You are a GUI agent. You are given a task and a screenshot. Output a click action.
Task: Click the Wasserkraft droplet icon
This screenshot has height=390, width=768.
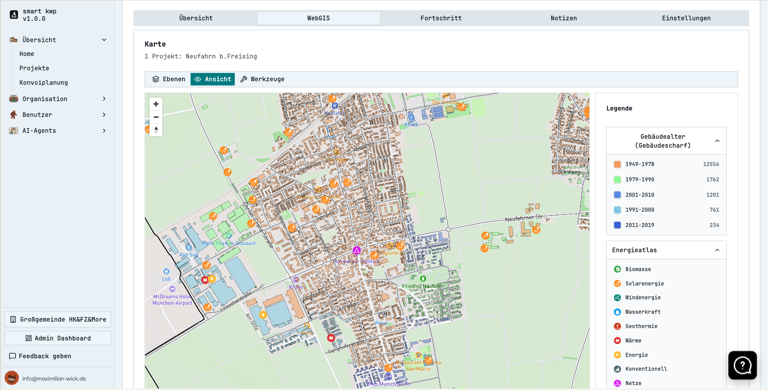pos(617,312)
